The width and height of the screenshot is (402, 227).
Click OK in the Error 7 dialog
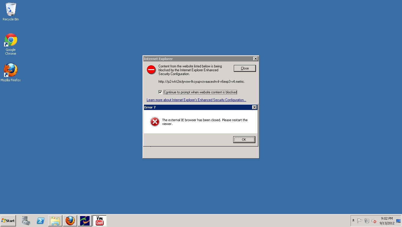point(244,140)
